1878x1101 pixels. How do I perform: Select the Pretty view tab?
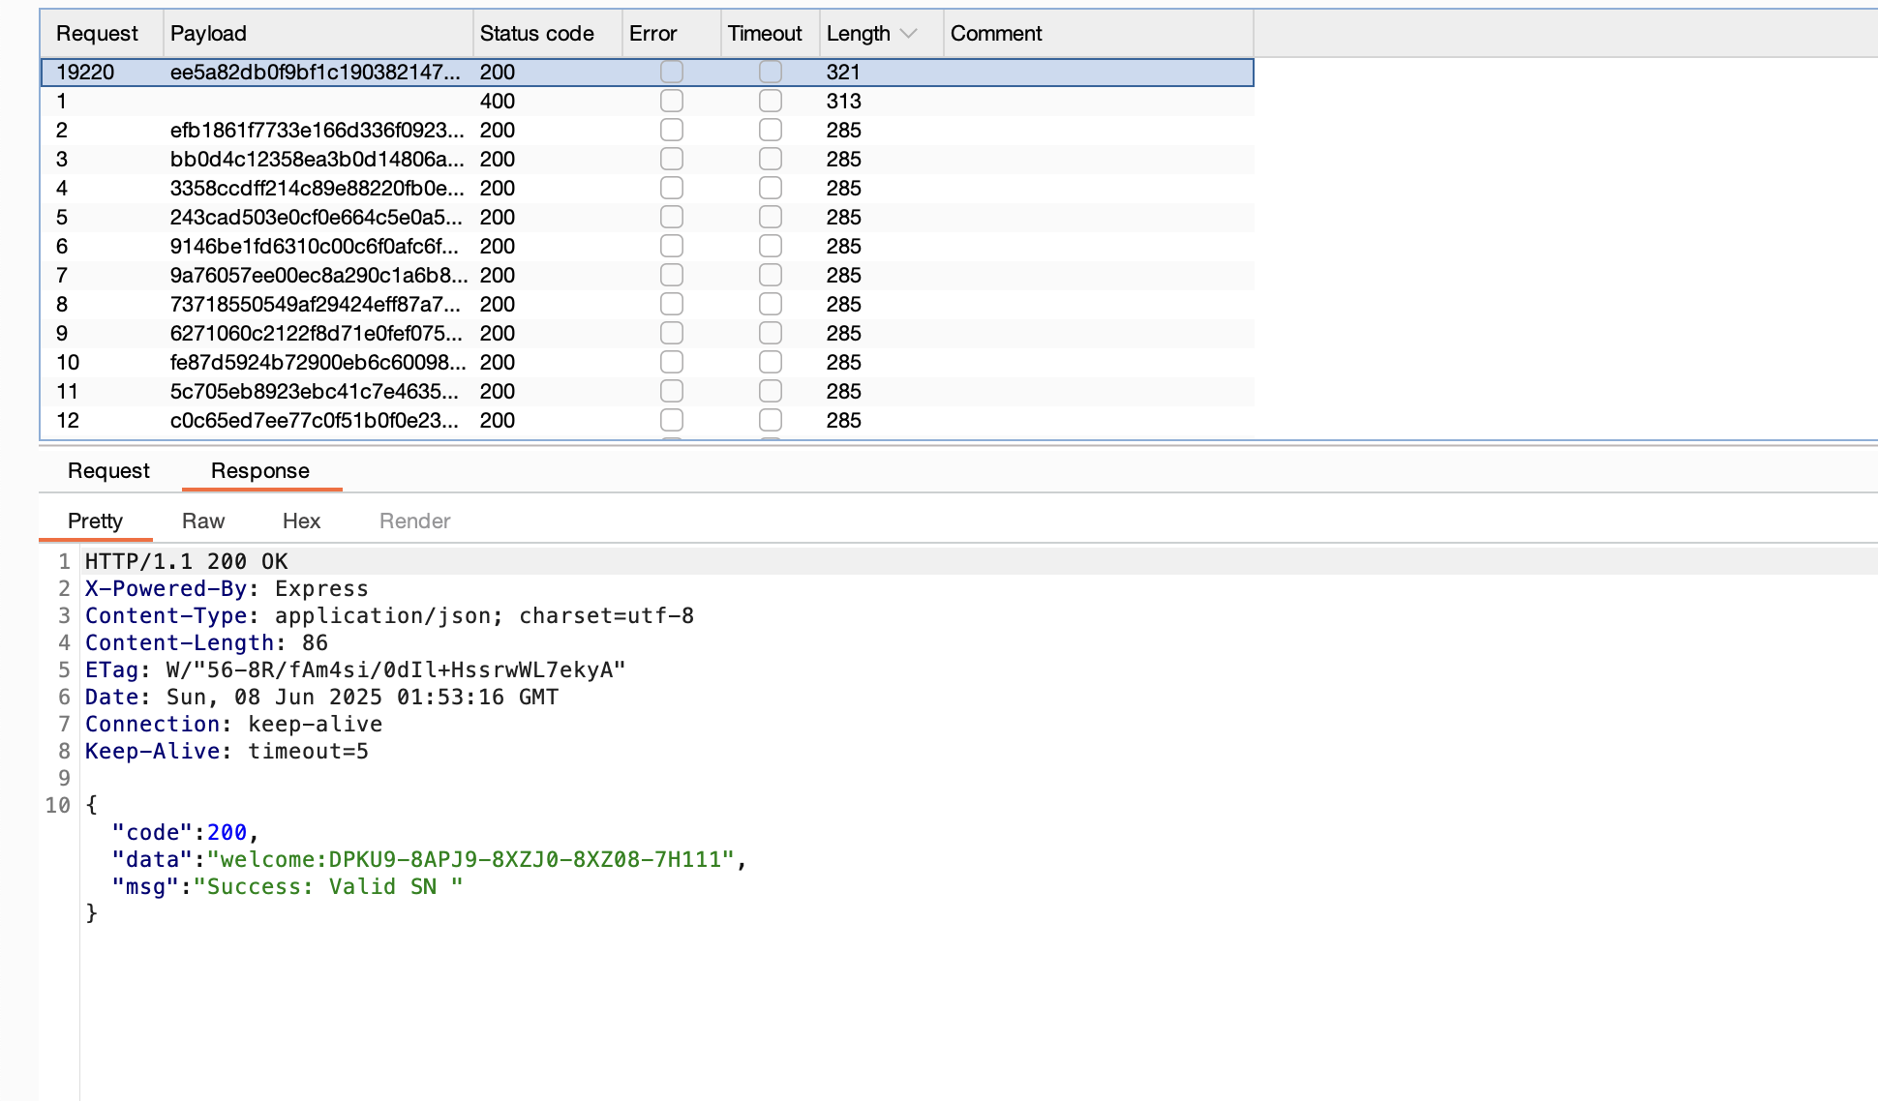click(95, 521)
